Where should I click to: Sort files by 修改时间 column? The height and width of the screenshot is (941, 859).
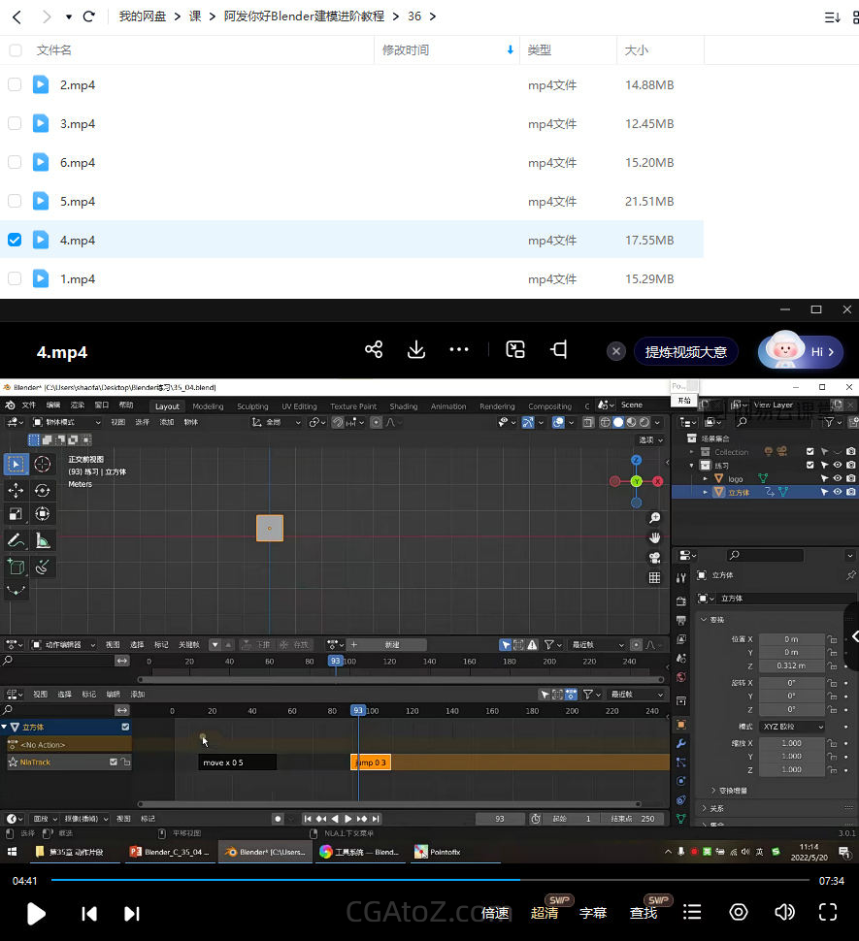[406, 49]
